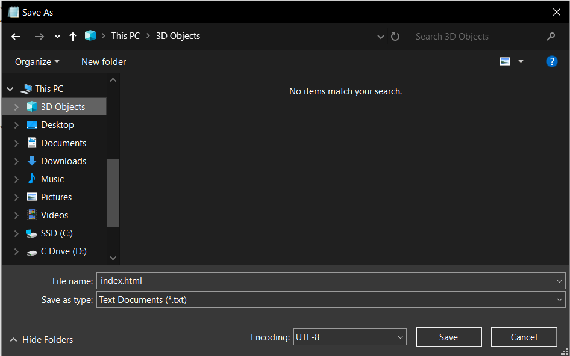This screenshot has width=570, height=356.
Task: Click the search magnifier icon
Action: coord(551,36)
